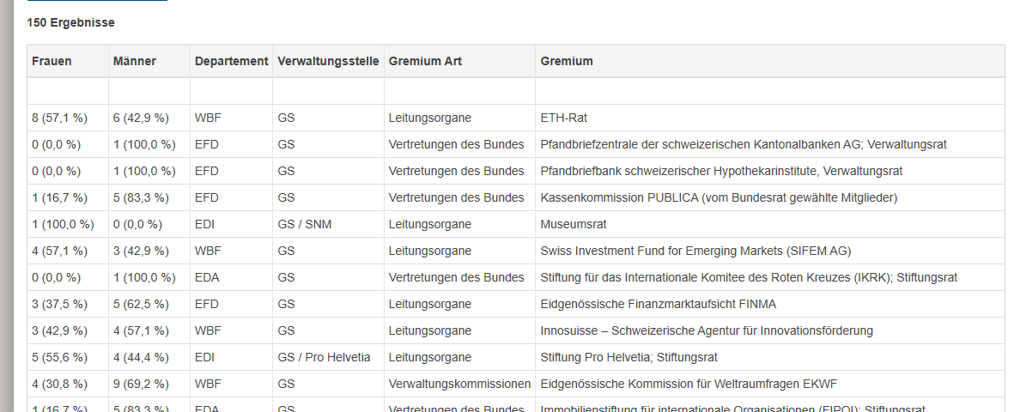Click the Innosuisse Gremium cell
Image resolution: width=1014 pixels, height=412 pixels.
707,330
